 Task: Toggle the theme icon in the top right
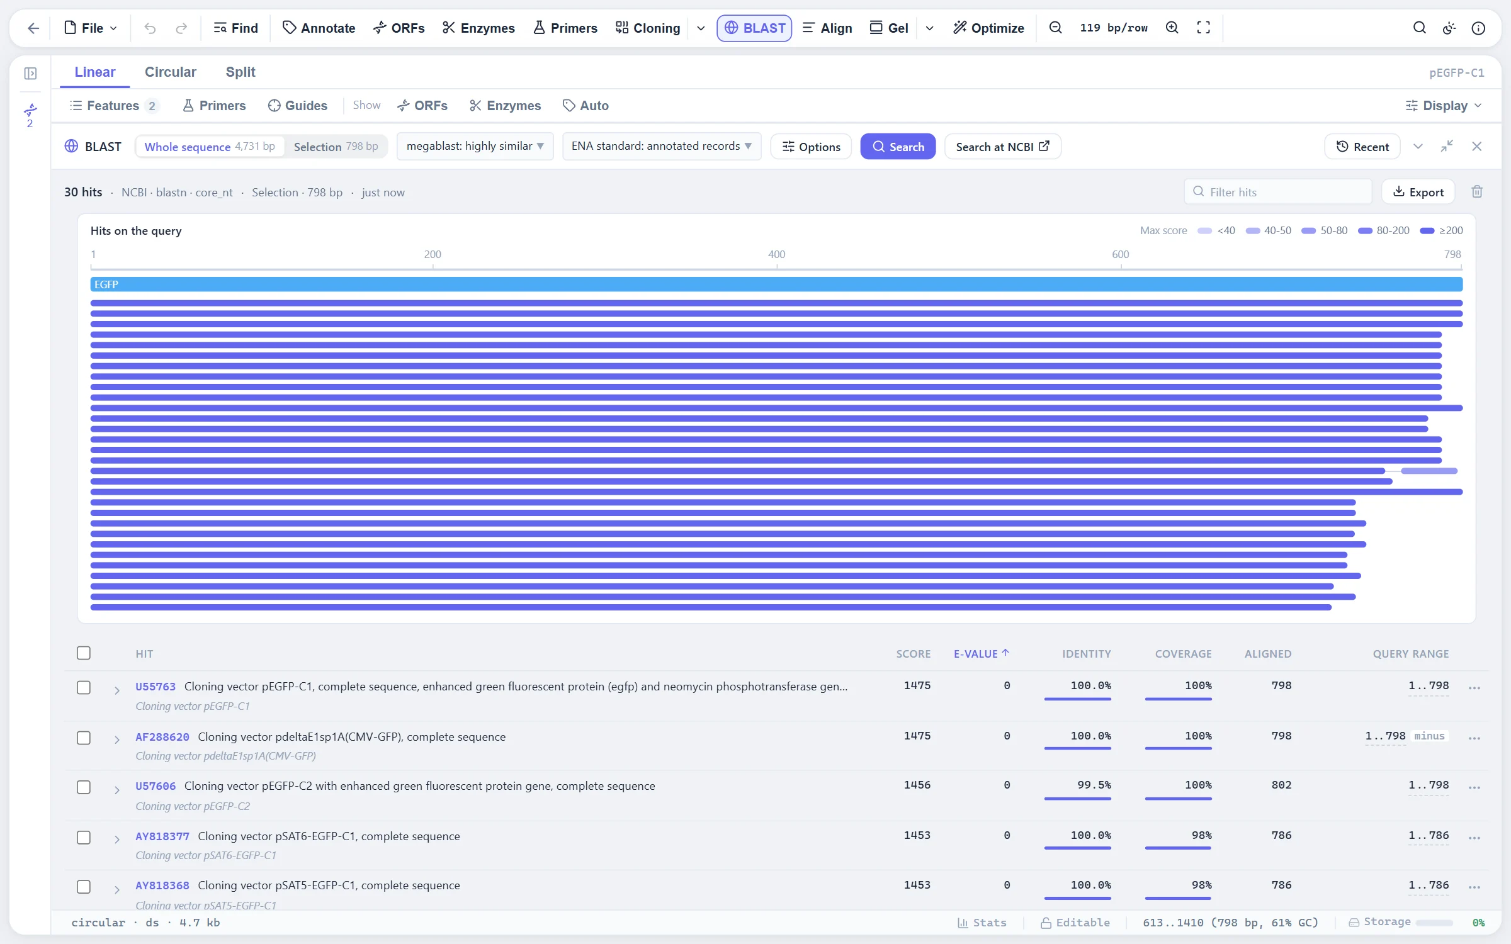[x=1449, y=28]
